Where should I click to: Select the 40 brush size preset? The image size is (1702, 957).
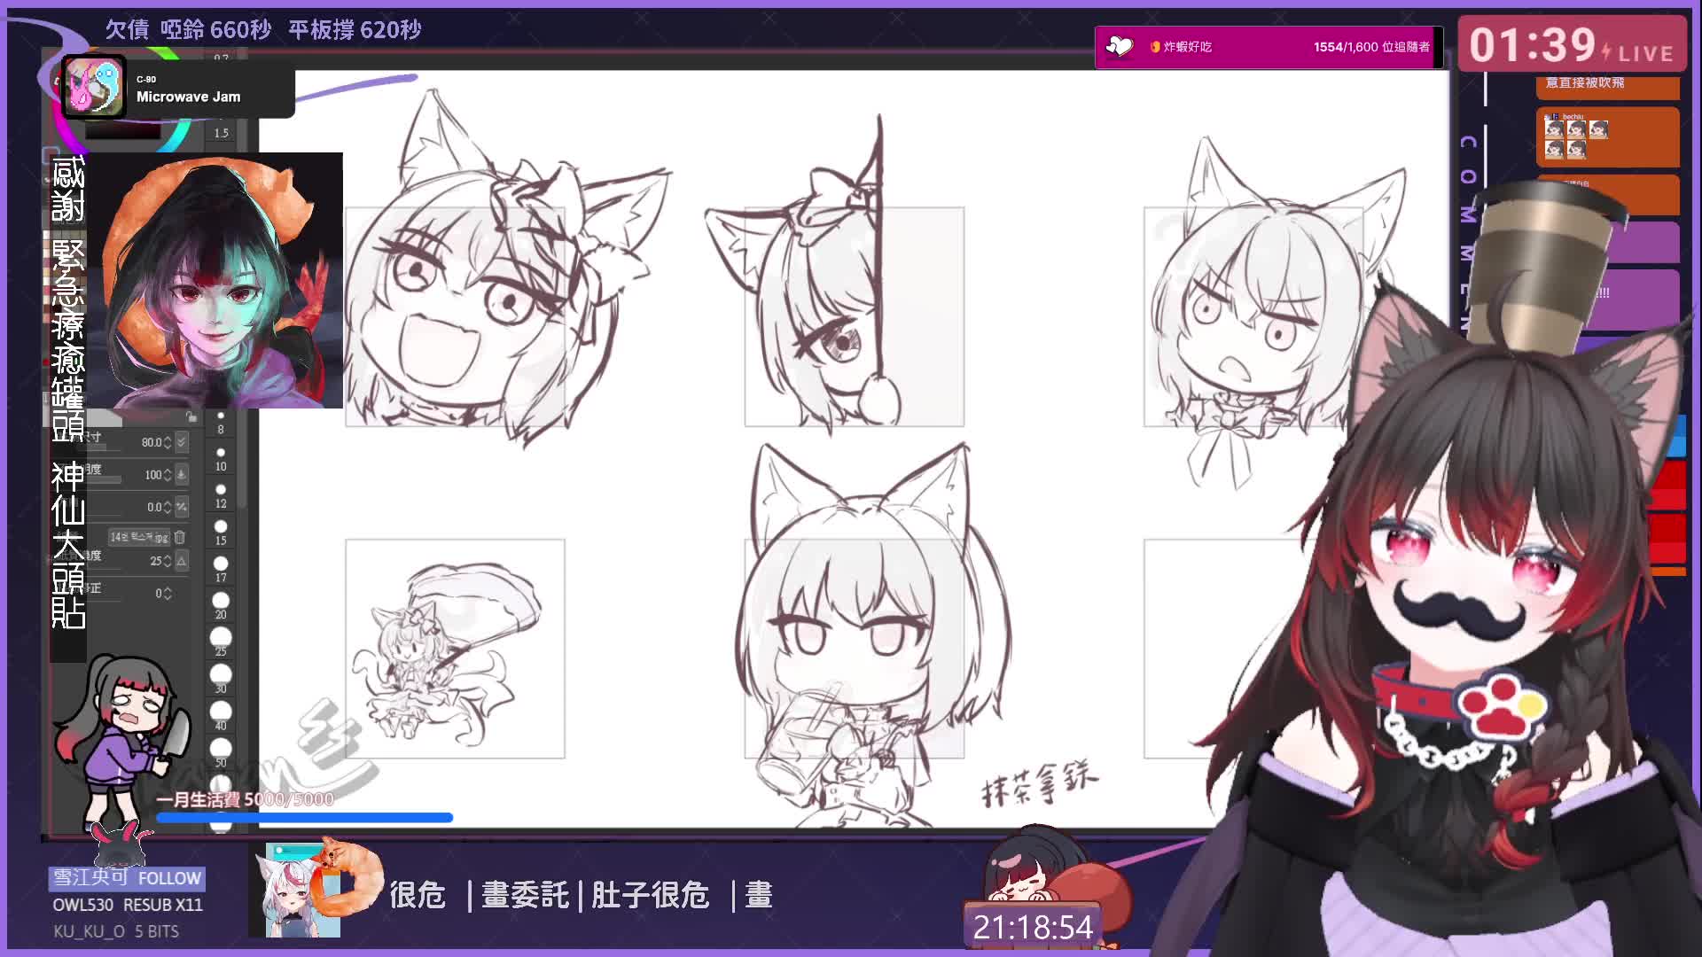[x=221, y=717]
